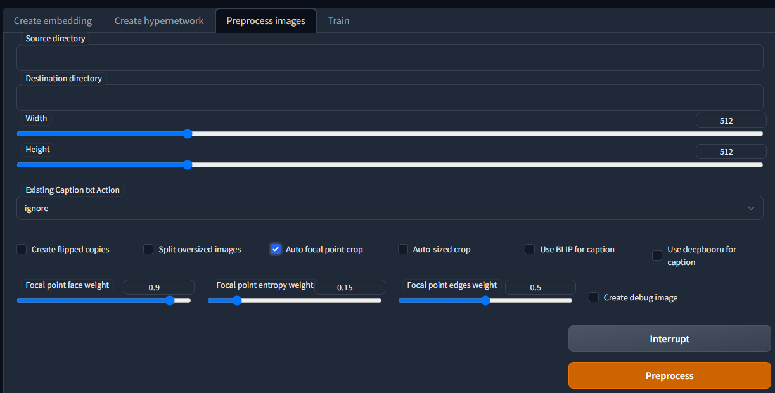Screen dimensions: 775x393
Task: Click the Destination directory label
Action: click(x=63, y=79)
